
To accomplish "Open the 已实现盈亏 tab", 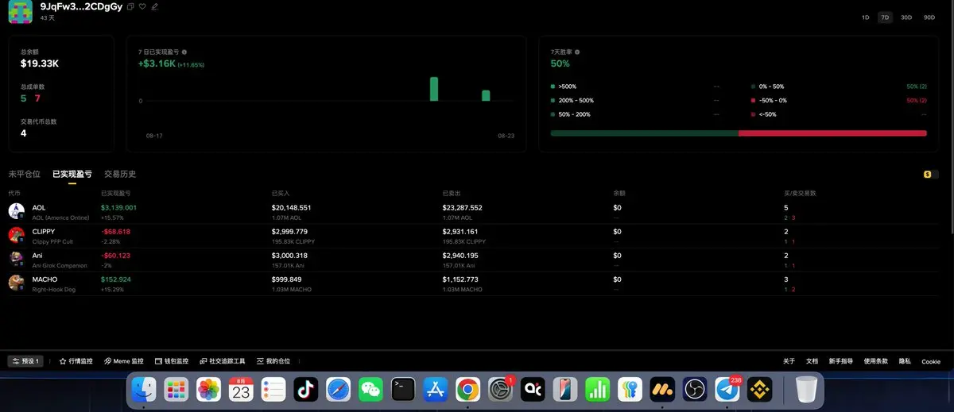I will [72, 174].
